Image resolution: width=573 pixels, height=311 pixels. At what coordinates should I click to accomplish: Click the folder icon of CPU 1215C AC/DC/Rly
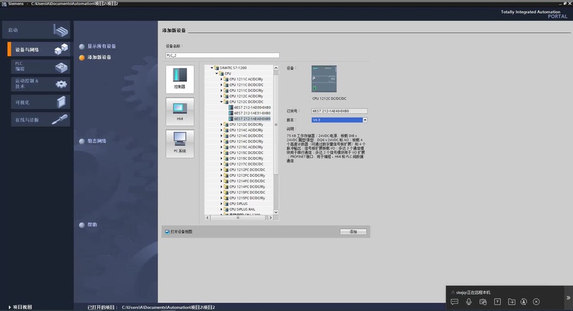click(x=226, y=147)
